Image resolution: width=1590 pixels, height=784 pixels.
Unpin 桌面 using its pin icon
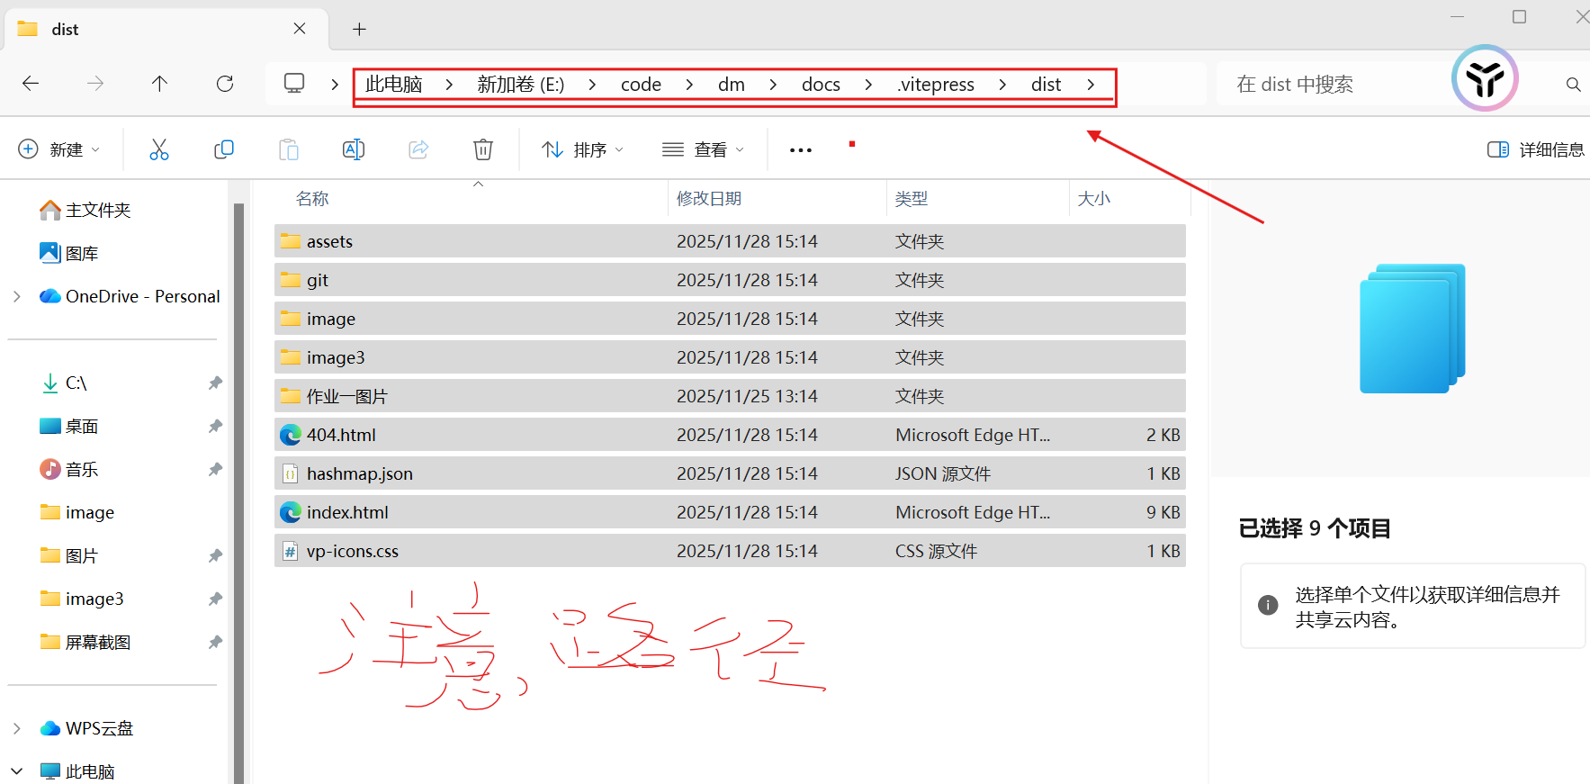click(215, 426)
